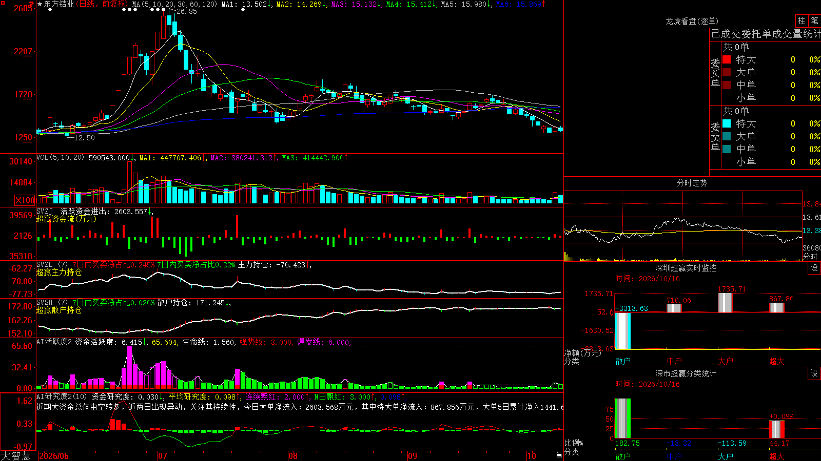Jump to the 08 month marker

pos(293,456)
